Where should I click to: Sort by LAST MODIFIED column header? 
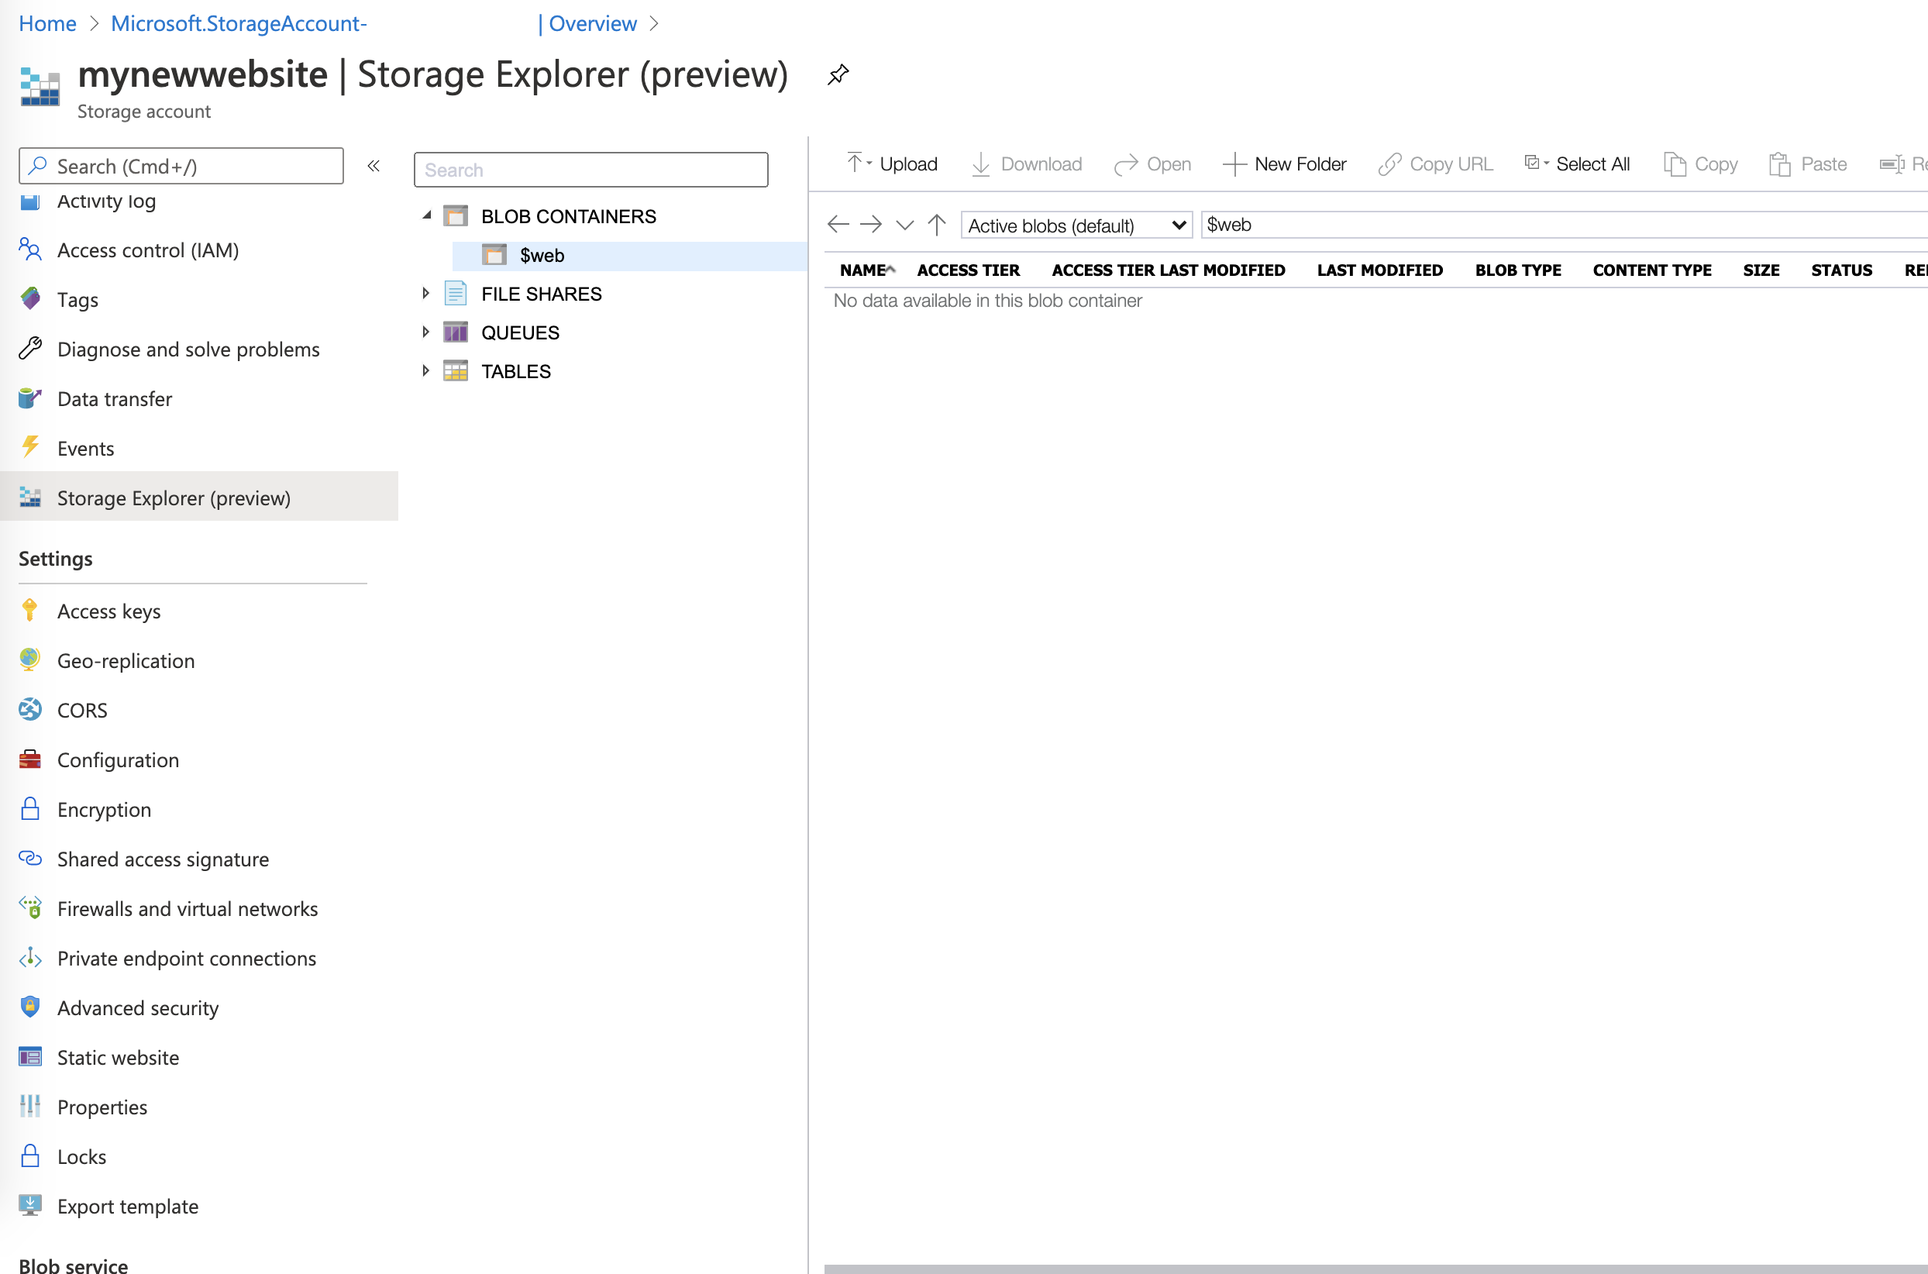pos(1379,270)
